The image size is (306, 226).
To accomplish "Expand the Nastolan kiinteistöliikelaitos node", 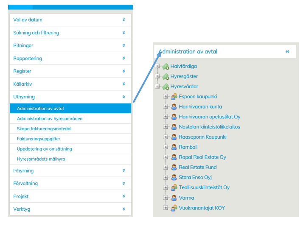I will [x=166, y=127].
